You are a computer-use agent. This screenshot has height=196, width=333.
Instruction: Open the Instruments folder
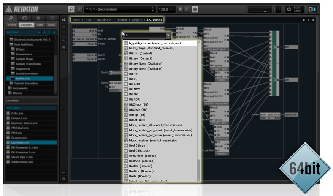coord(18,88)
